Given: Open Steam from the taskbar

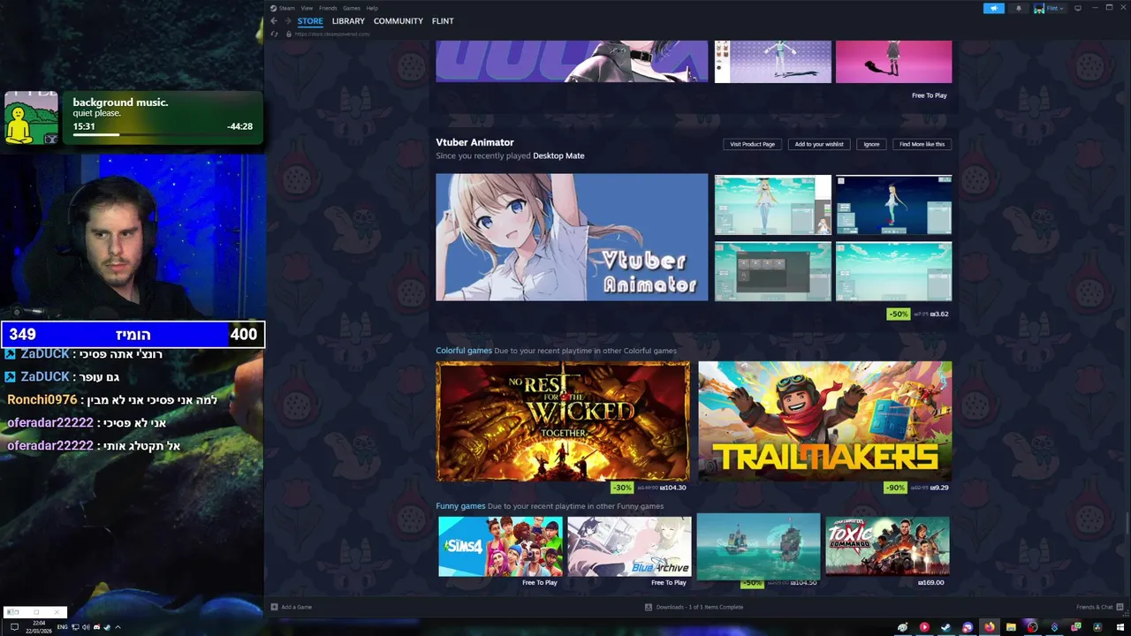Looking at the screenshot, I should click(945, 627).
